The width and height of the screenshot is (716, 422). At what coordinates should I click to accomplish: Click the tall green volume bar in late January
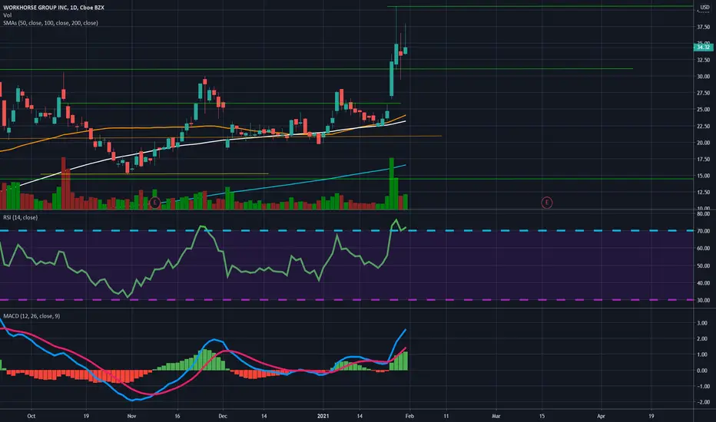point(391,183)
